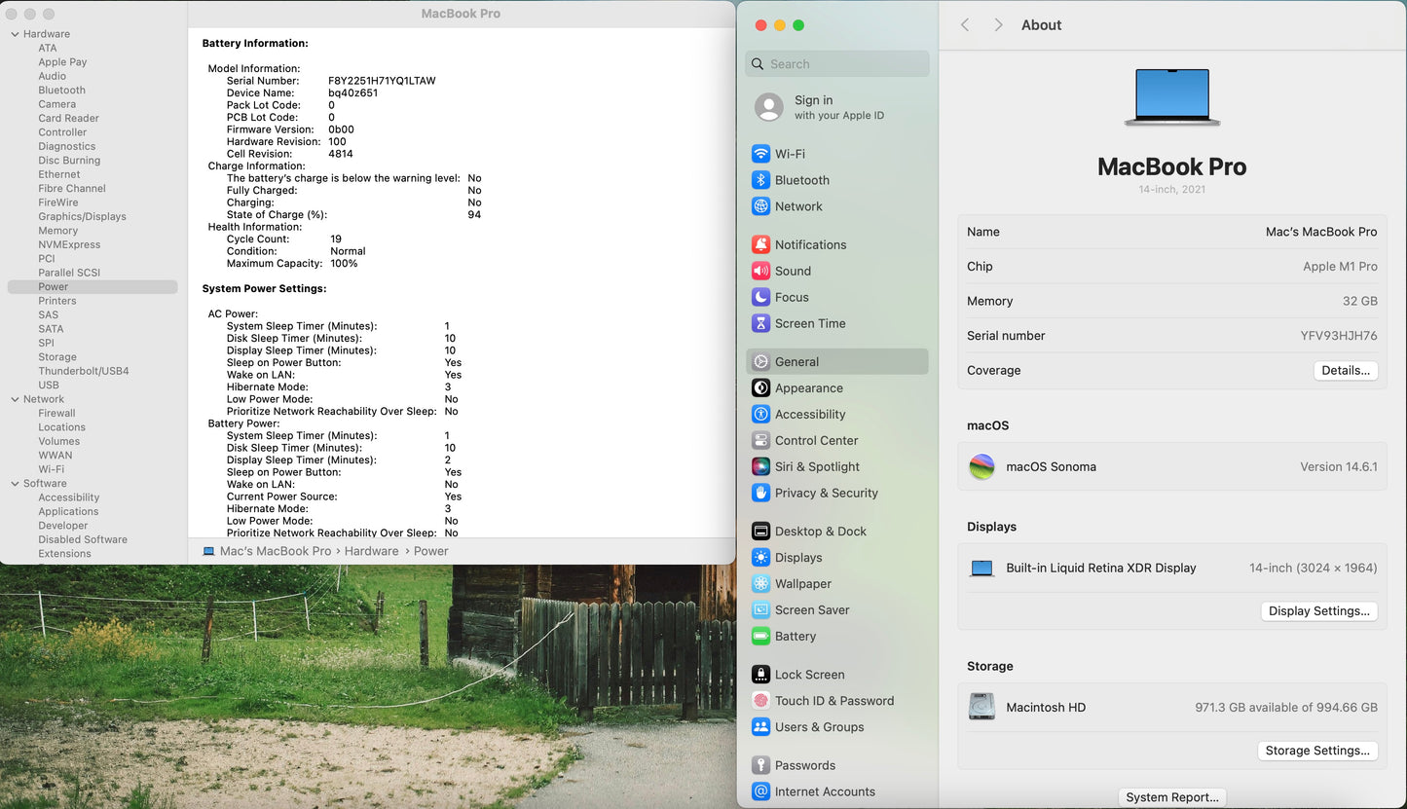Open Wi-Fi settings icon in sidebar
Image resolution: width=1407 pixels, height=809 pixels.
(760, 154)
